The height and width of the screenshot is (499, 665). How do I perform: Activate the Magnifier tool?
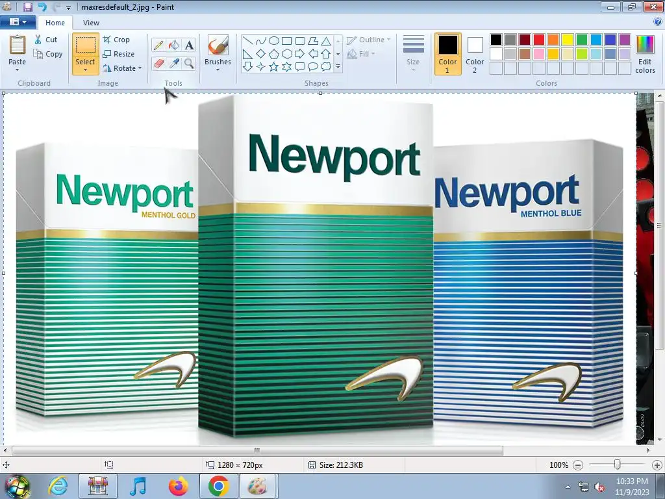click(x=189, y=64)
